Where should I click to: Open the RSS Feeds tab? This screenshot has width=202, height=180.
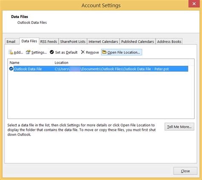(49, 42)
